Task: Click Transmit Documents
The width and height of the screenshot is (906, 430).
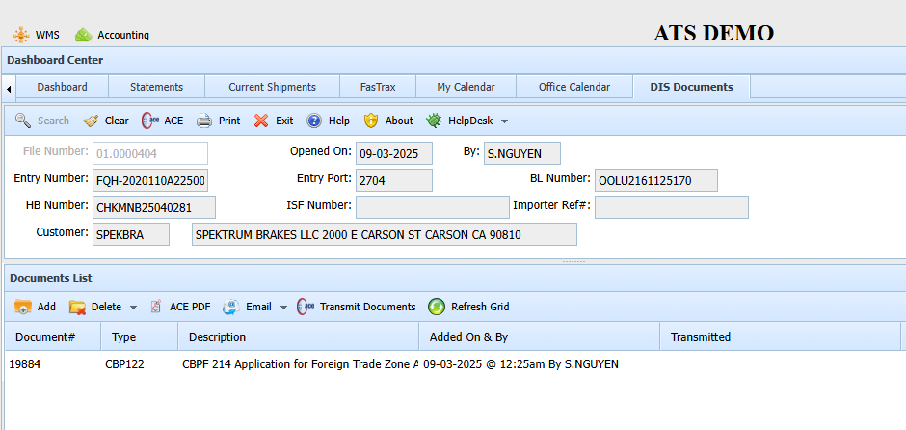Action: pyautogui.click(x=306, y=307)
